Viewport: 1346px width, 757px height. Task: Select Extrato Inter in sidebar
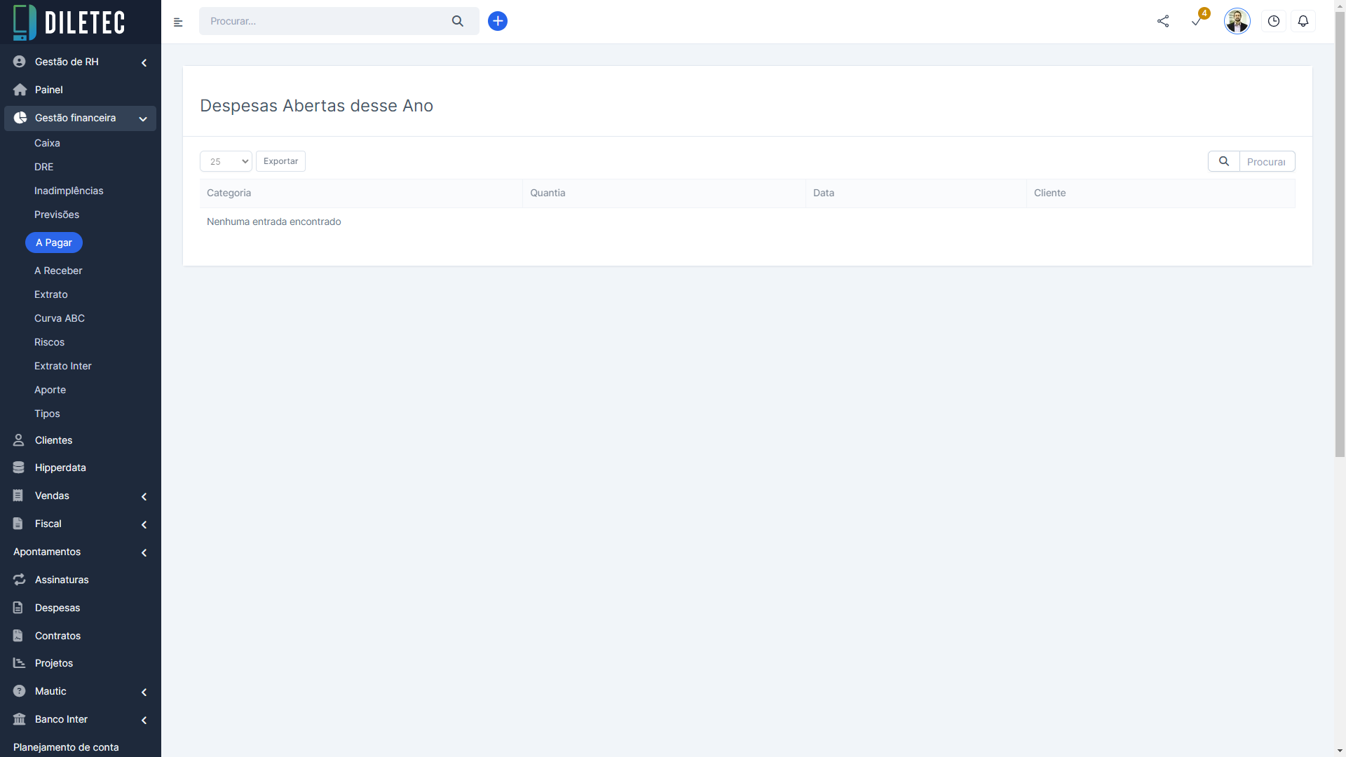63,366
